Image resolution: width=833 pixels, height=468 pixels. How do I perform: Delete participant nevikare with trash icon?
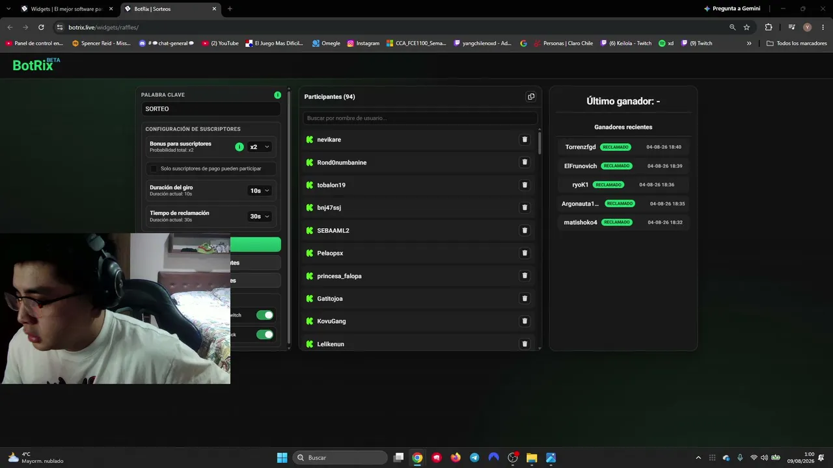click(x=525, y=140)
